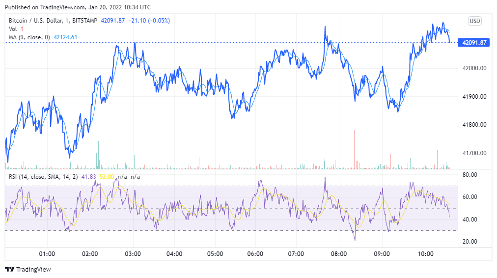Viewport: 497px width, 278px height.
Task: Click the 04:00 time axis label
Action: point(174,254)
